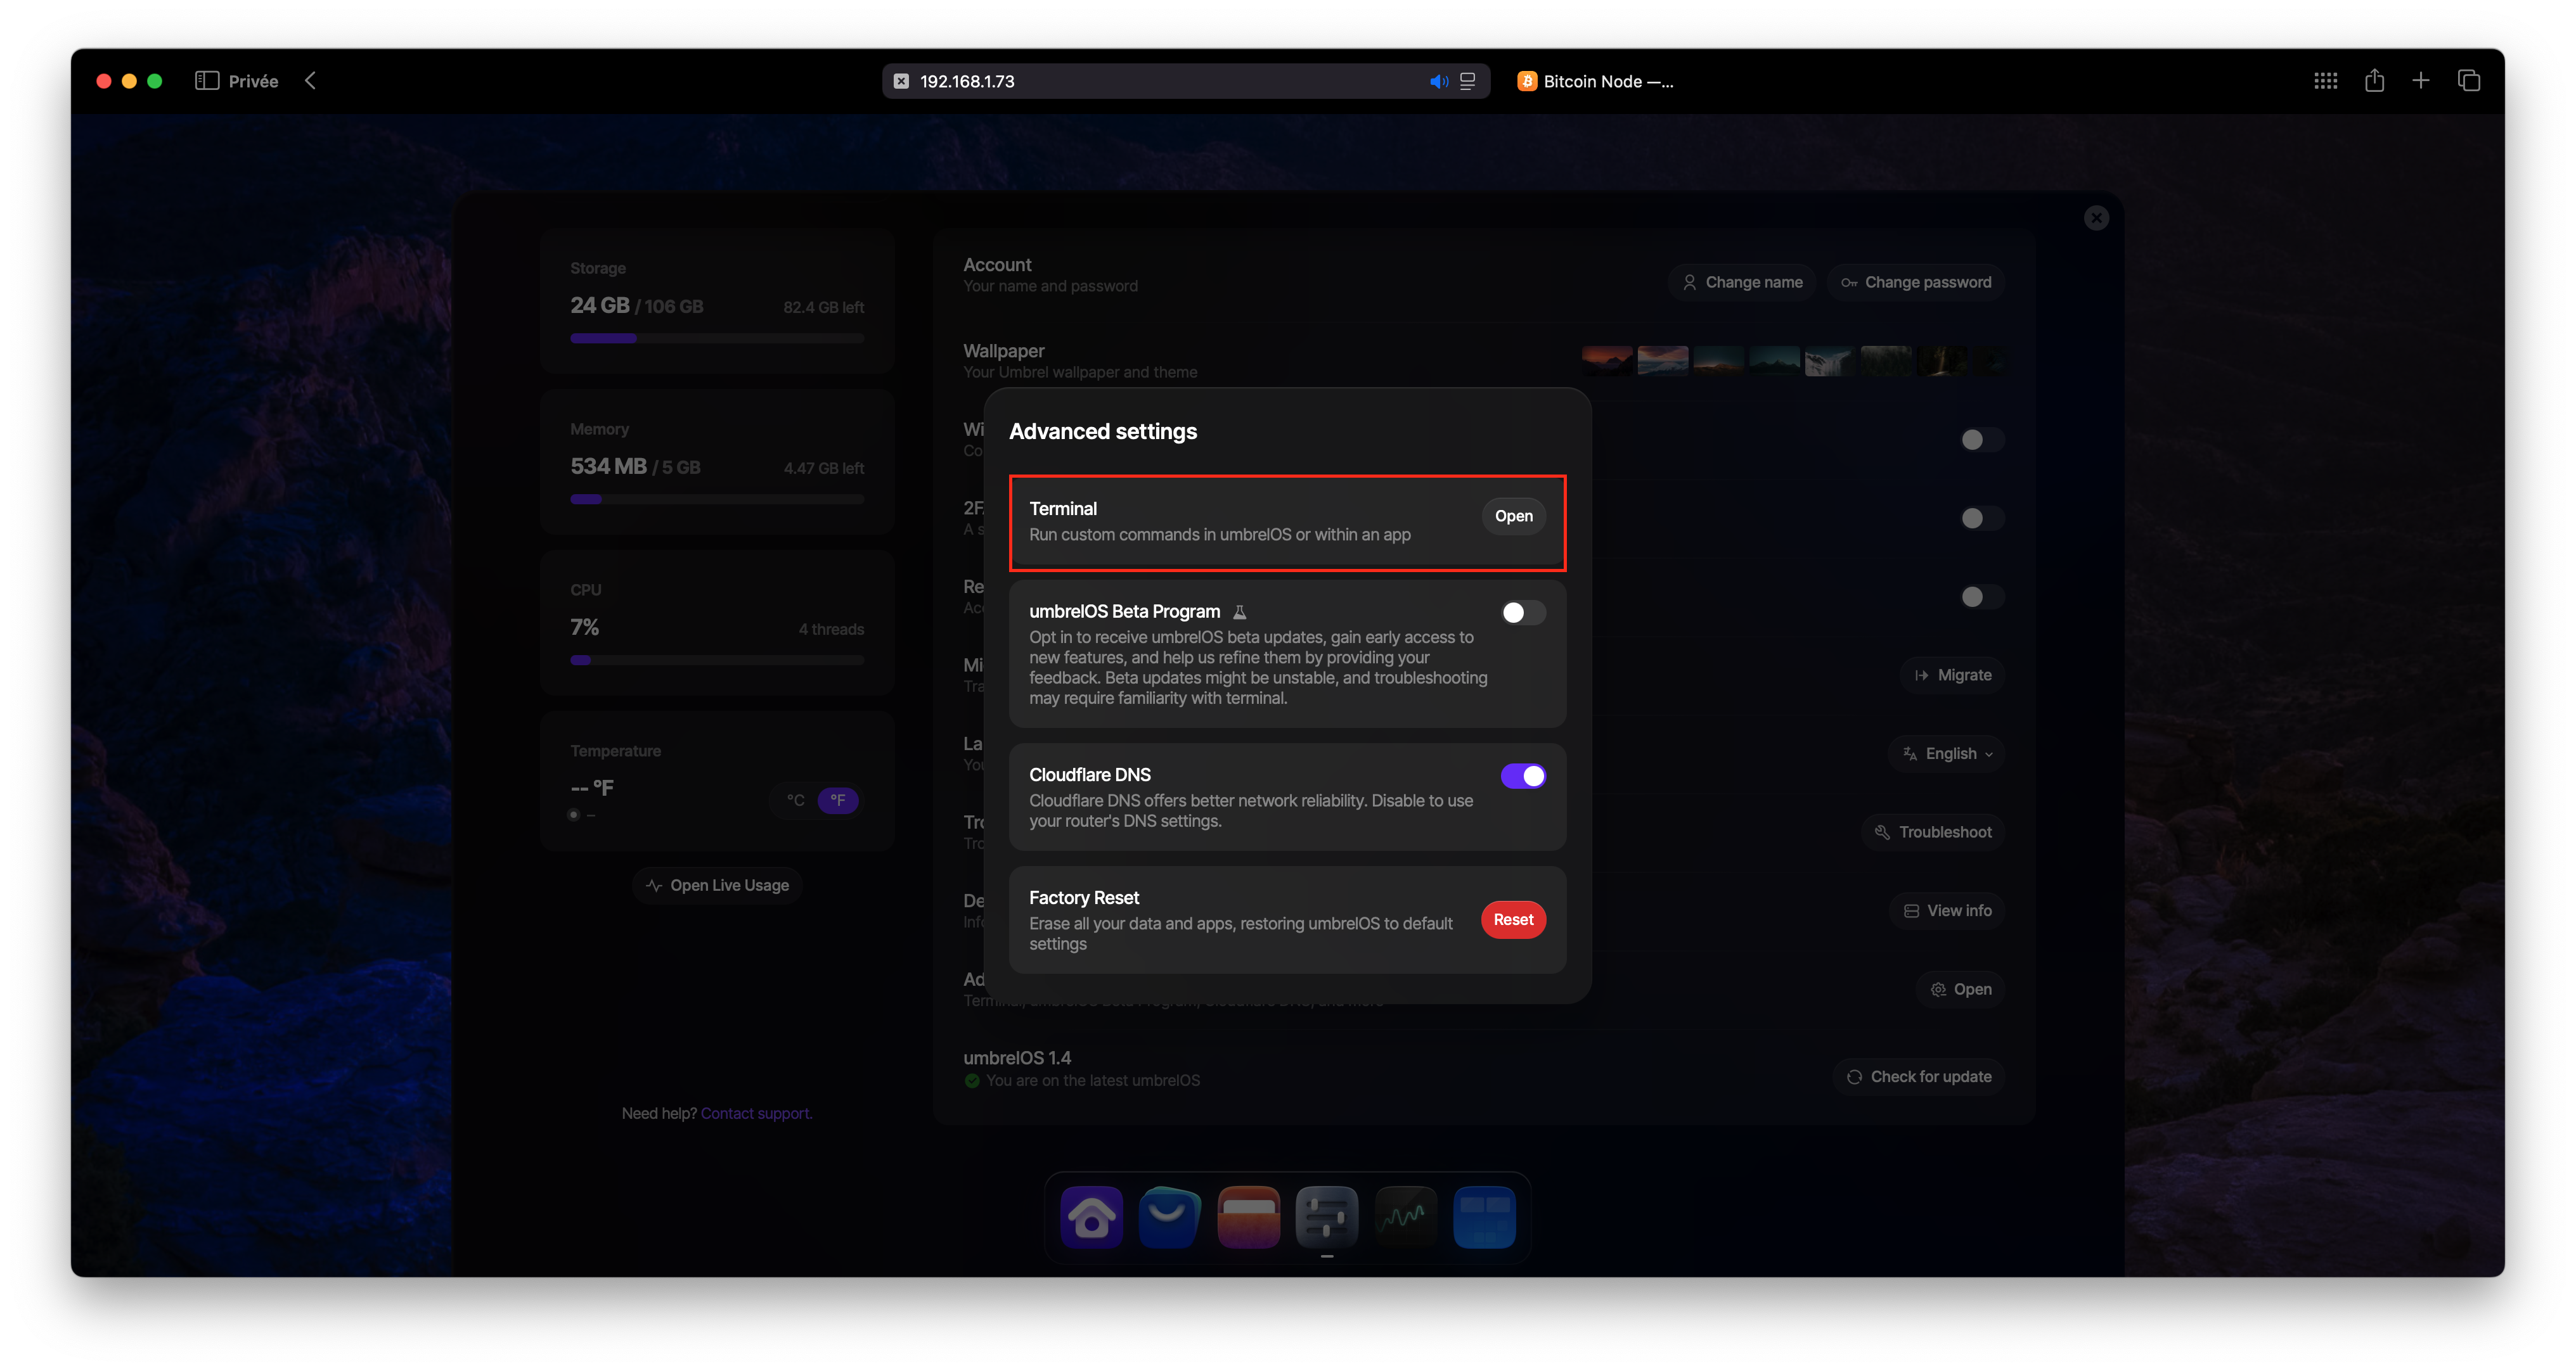Screen dimensions: 2576x1371
Task: Click the Advanced settings dialog title
Action: 1102,431
